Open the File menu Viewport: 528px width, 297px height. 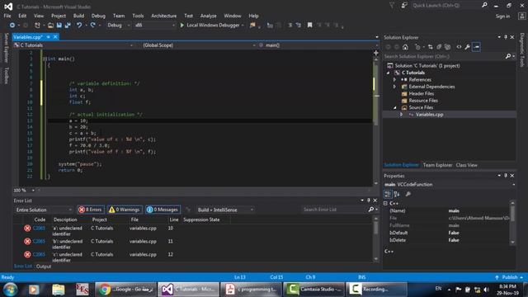click(x=7, y=16)
